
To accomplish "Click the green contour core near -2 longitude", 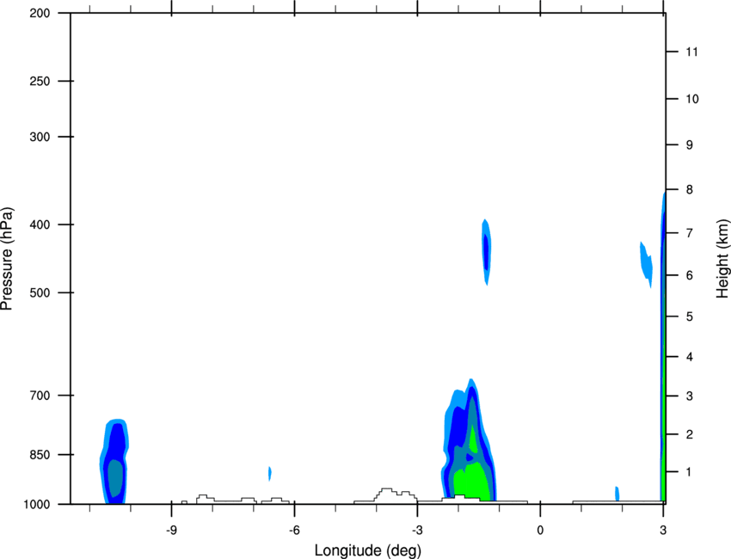I will click(x=471, y=480).
